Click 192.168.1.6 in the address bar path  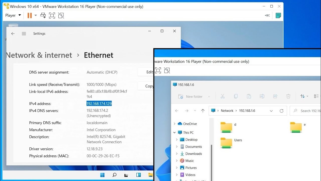tap(247, 111)
